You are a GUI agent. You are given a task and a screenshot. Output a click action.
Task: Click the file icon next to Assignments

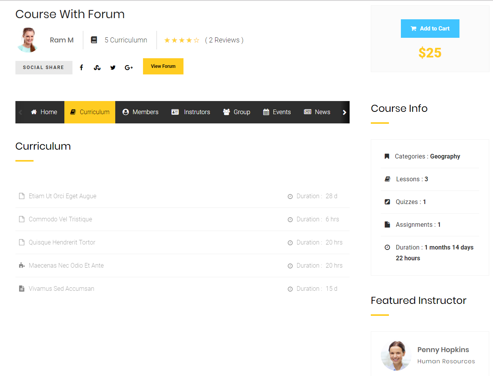[387, 224]
